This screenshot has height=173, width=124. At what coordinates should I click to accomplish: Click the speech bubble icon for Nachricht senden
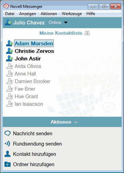pyautogui.click(x=8, y=134)
